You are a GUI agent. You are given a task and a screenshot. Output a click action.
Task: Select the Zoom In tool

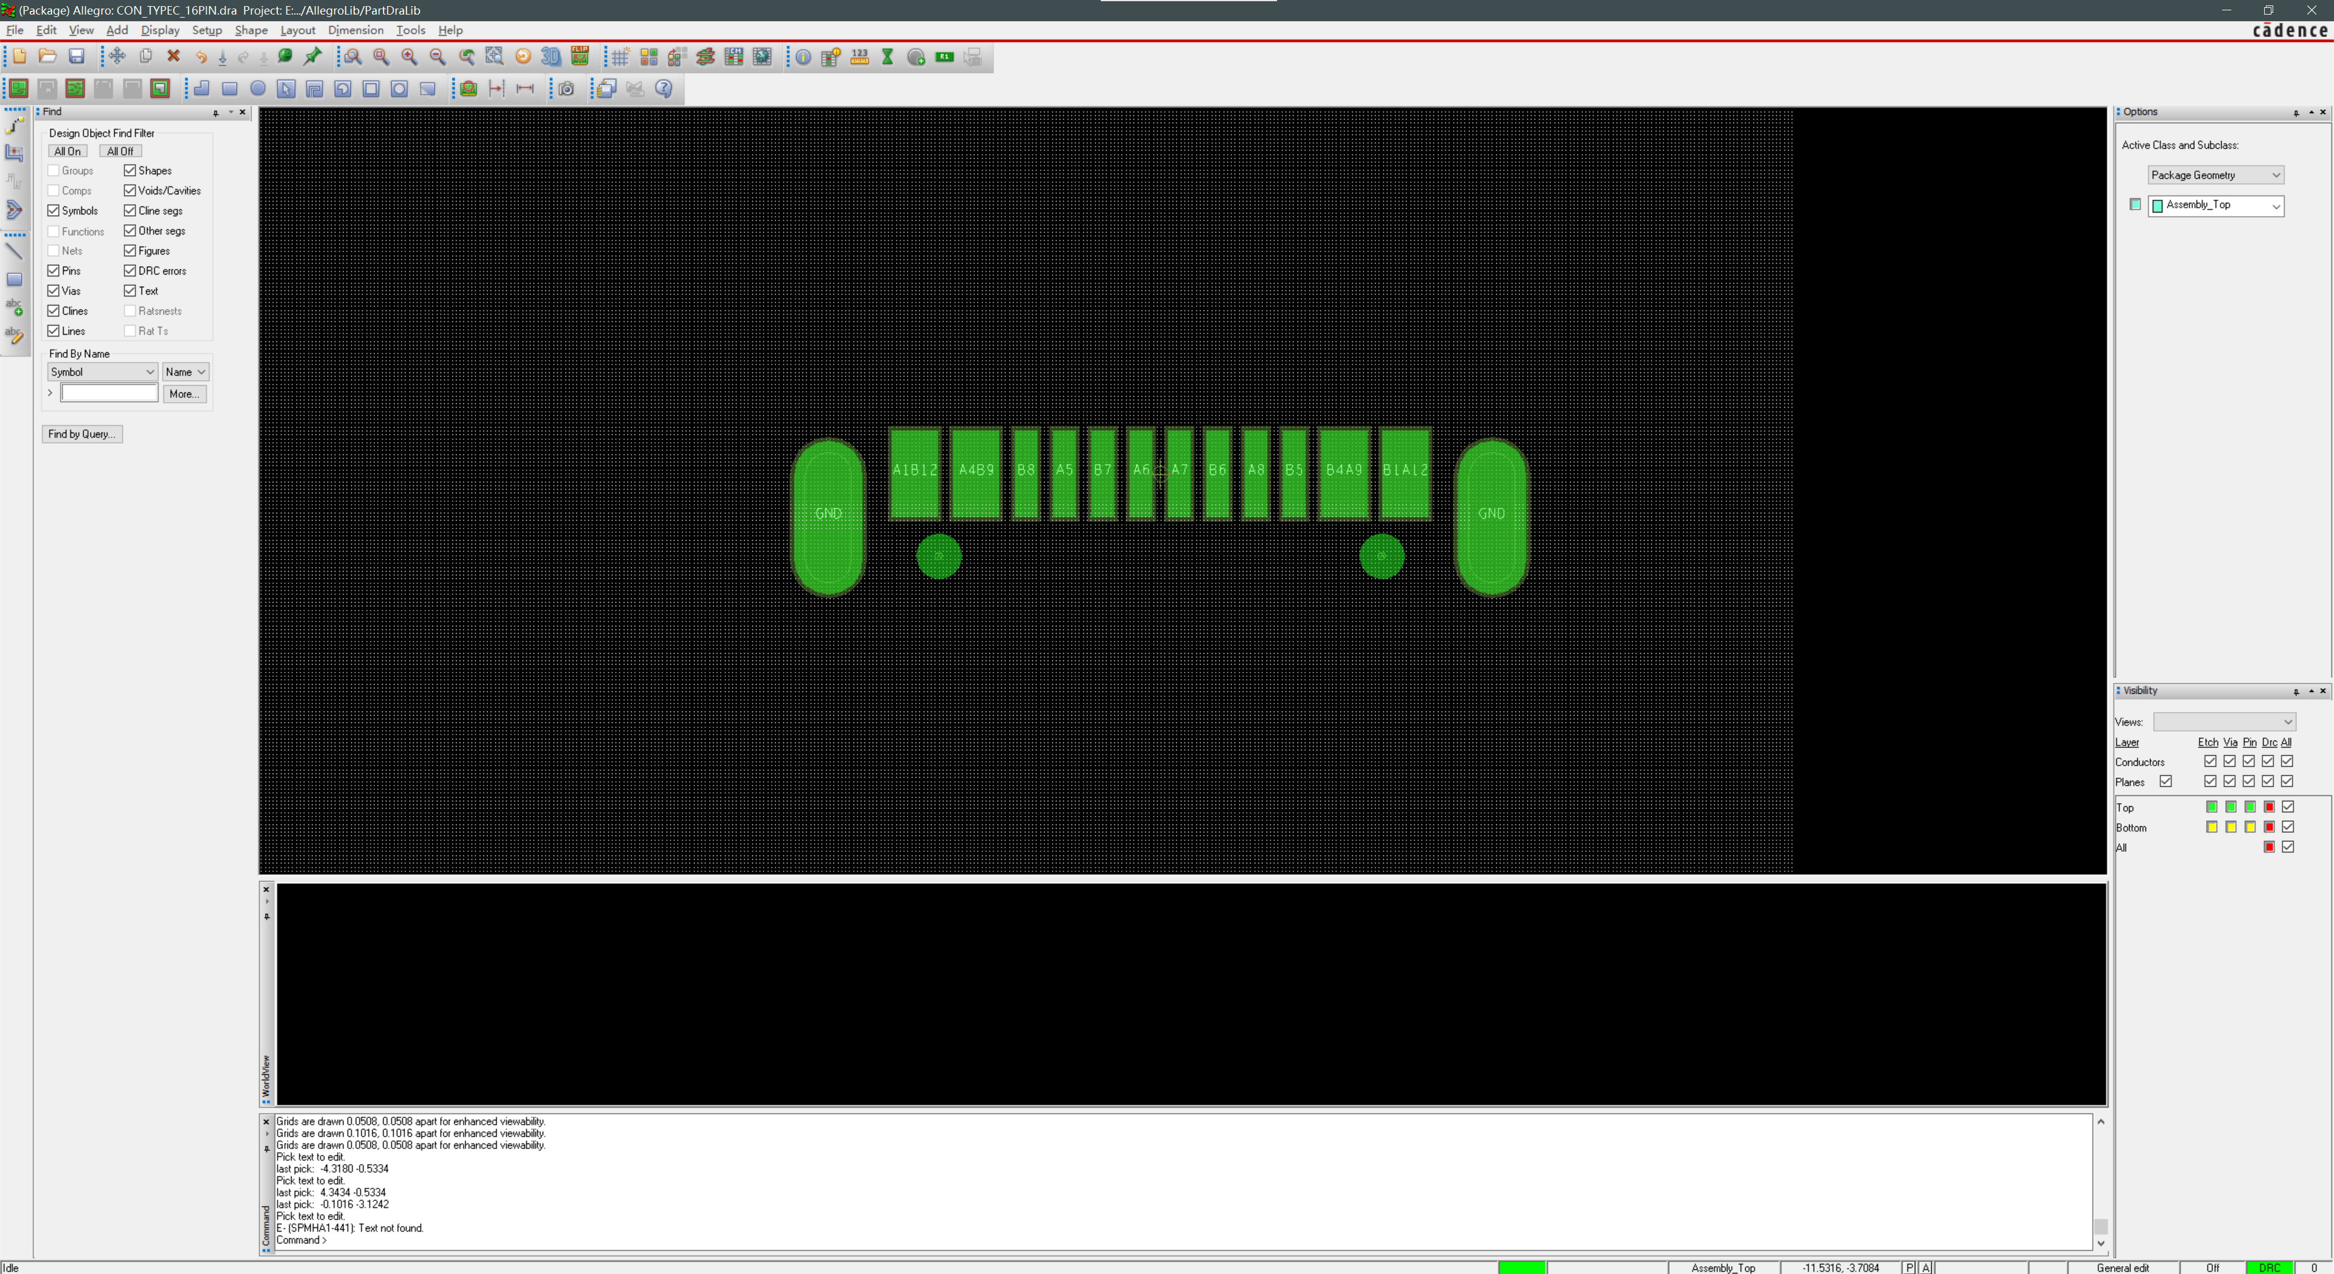(x=404, y=58)
